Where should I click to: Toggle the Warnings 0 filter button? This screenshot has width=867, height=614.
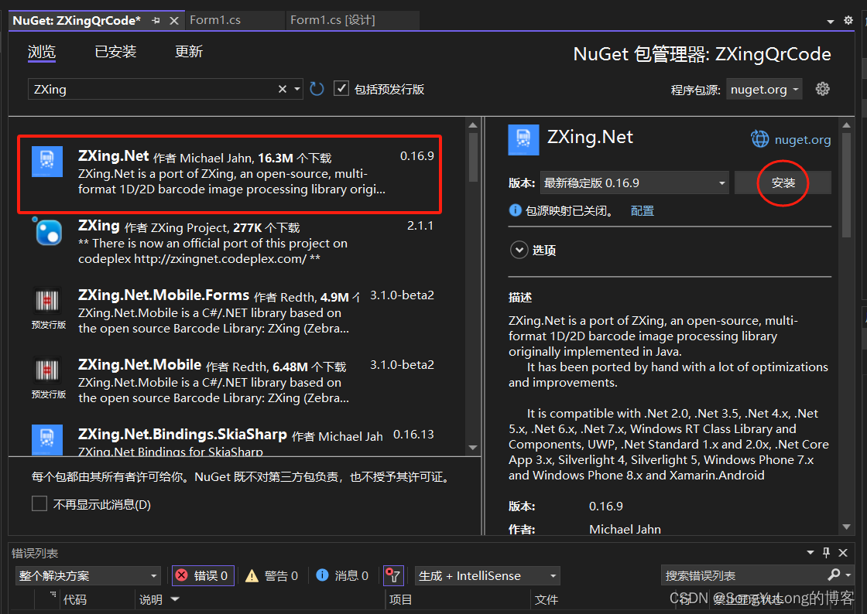272,576
